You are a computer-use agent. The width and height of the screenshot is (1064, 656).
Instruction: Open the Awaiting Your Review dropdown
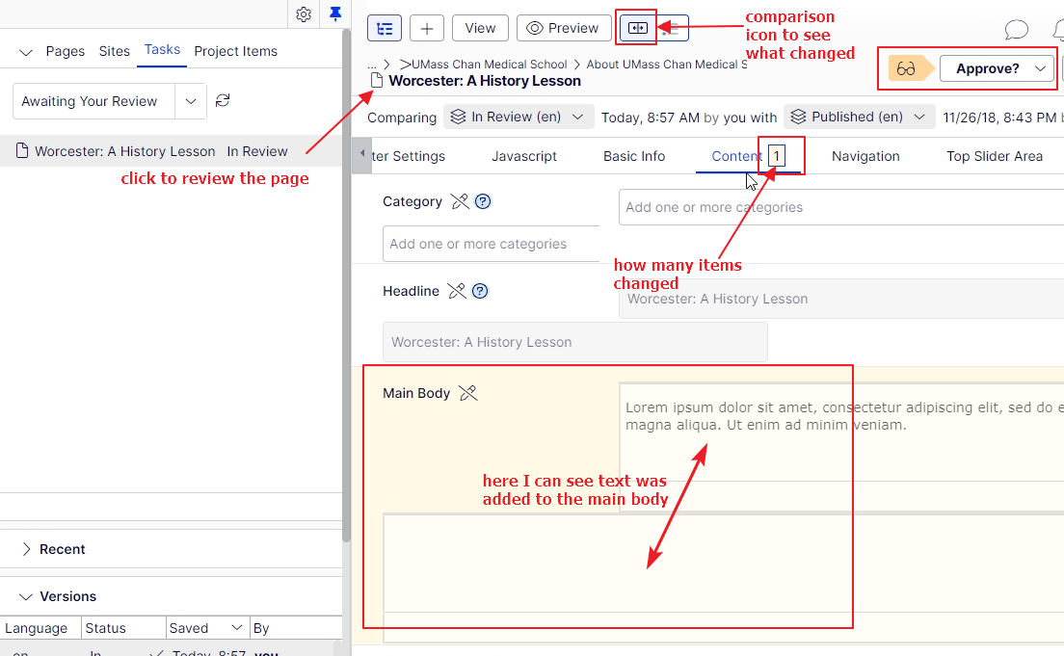click(x=191, y=101)
